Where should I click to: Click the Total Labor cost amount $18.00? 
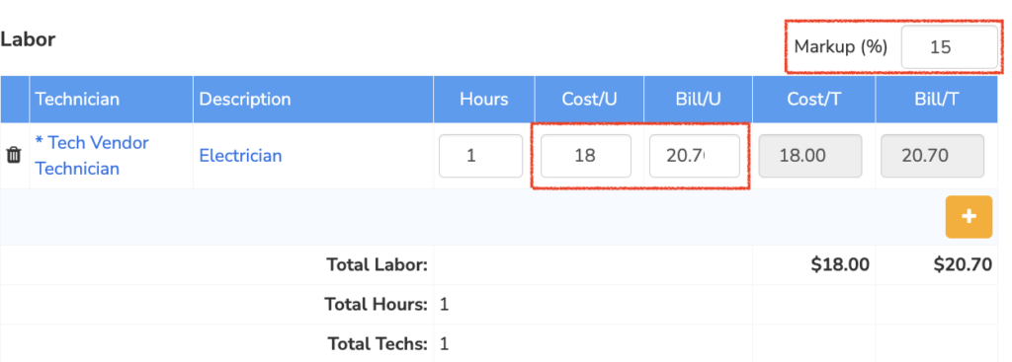pyautogui.click(x=840, y=264)
